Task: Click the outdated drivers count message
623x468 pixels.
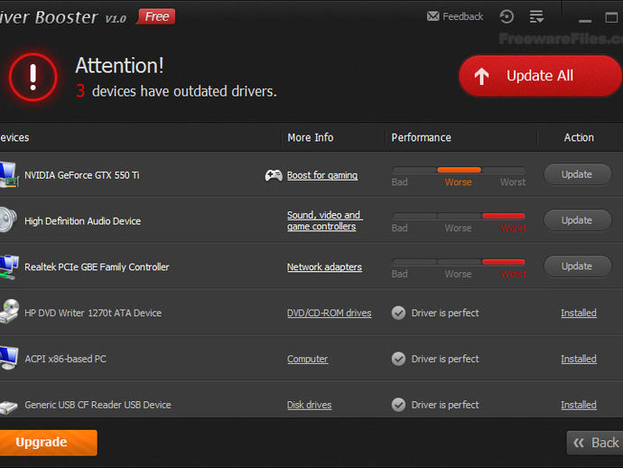Action: pos(176,91)
